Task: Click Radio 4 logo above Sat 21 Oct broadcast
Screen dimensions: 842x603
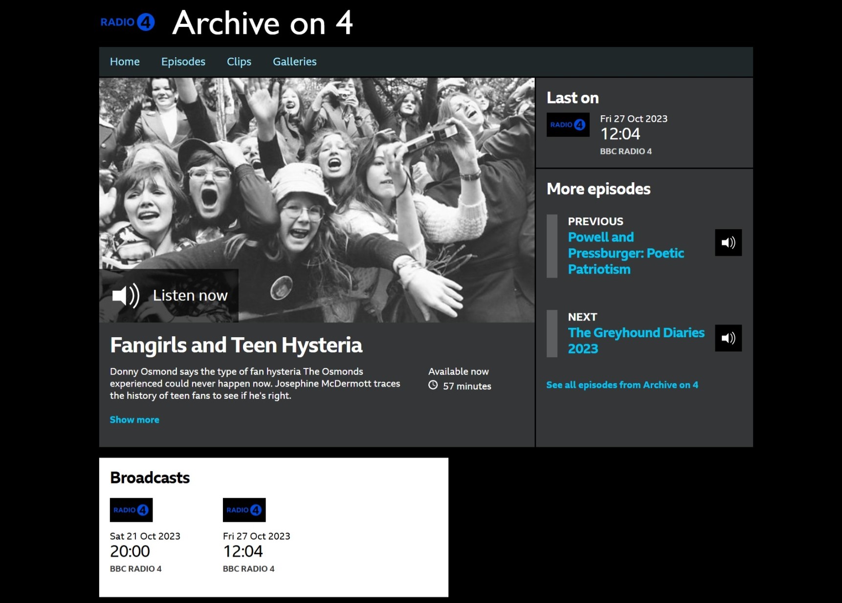Action: [x=131, y=510]
